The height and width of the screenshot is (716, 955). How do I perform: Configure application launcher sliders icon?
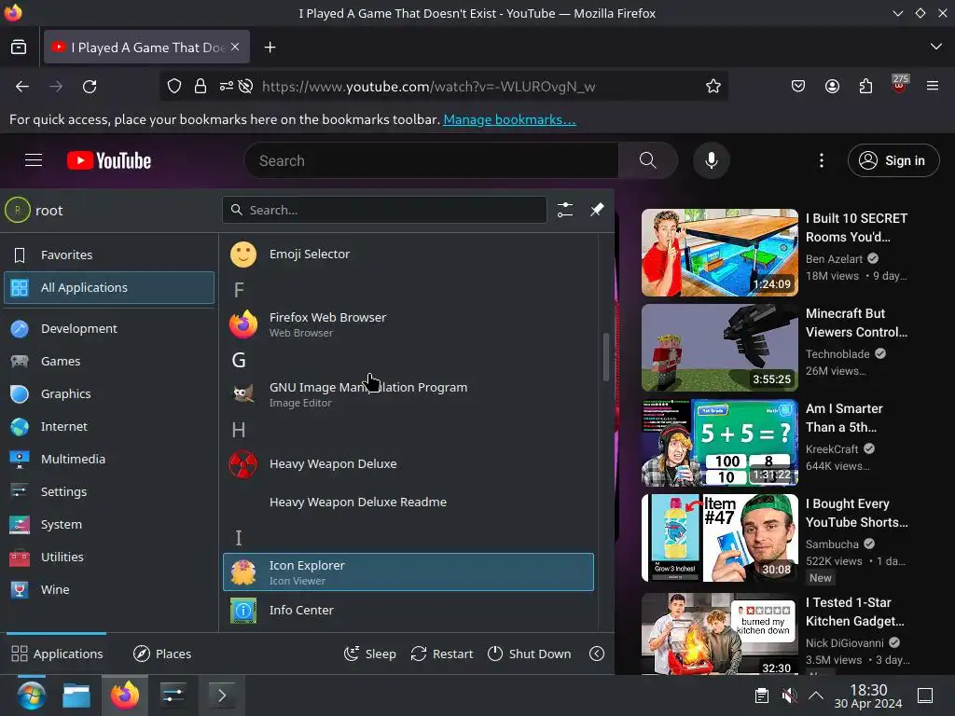coord(564,210)
